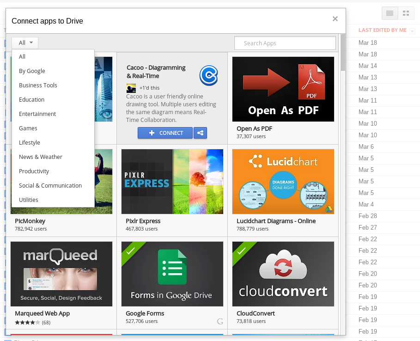Select All in the category menu
The height and width of the screenshot is (341, 420).
pyautogui.click(x=53, y=56)
